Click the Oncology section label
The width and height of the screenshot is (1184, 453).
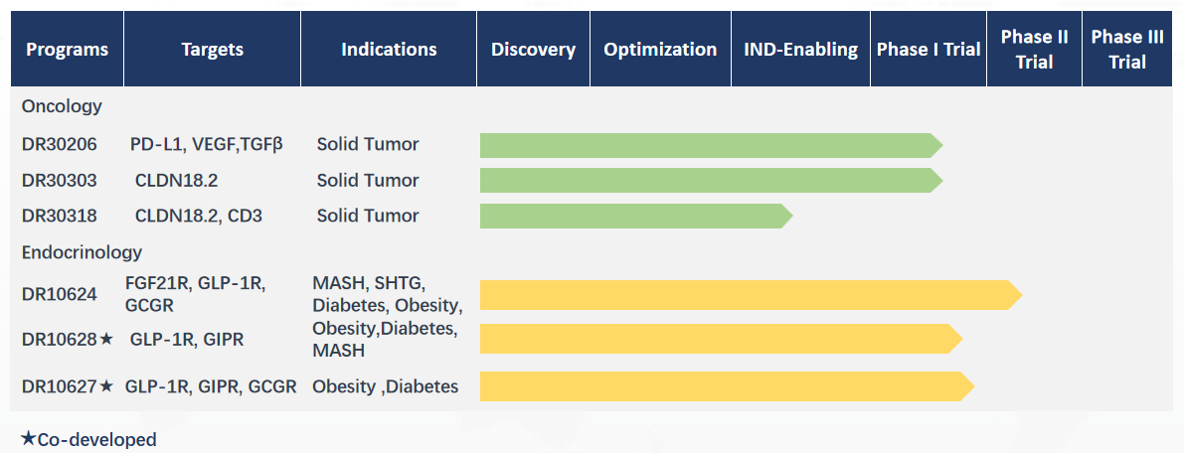[62, 106]
